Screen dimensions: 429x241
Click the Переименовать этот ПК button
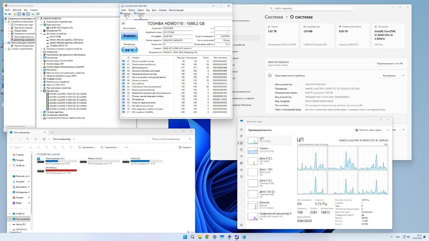pyautogui.click(x=390, y=63)
